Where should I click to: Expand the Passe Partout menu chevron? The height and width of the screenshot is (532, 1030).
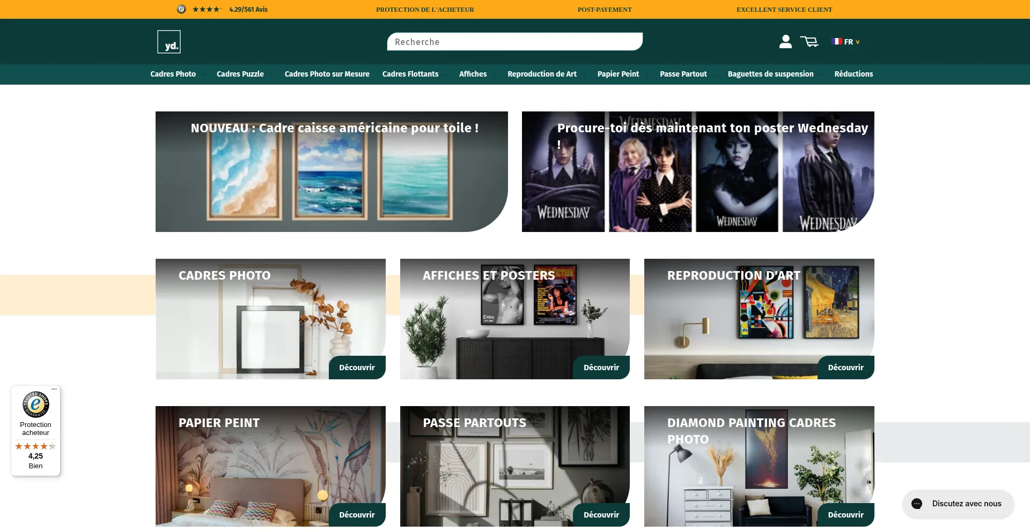(714, 74)
